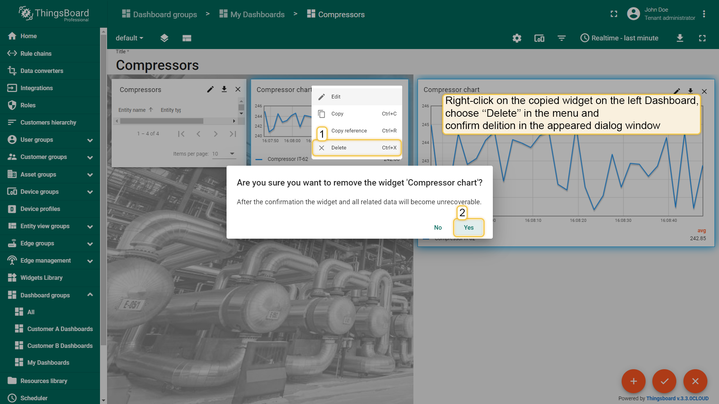This screenshot has height=404, width=719.
Task: Jump to the last table page
Action: (233, 134)
